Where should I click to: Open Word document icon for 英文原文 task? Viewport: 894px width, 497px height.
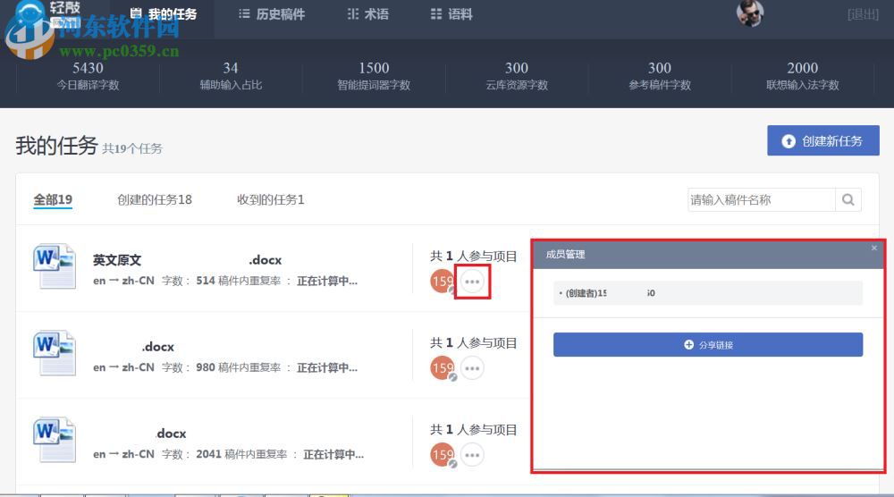click(55, 266)
